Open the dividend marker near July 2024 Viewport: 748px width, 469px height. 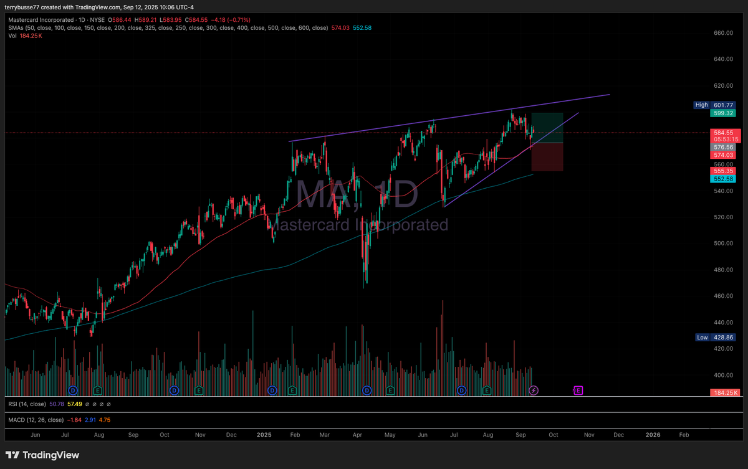pyautogui.click(x=73, y=390)
